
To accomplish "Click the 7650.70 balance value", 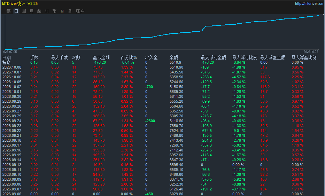I will 176,126.
